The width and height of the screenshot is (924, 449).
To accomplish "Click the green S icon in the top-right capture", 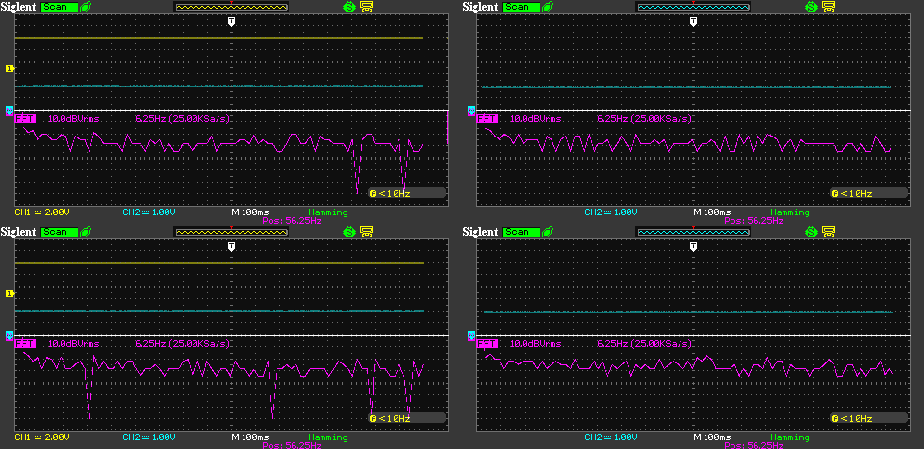I will click(810, 7).
